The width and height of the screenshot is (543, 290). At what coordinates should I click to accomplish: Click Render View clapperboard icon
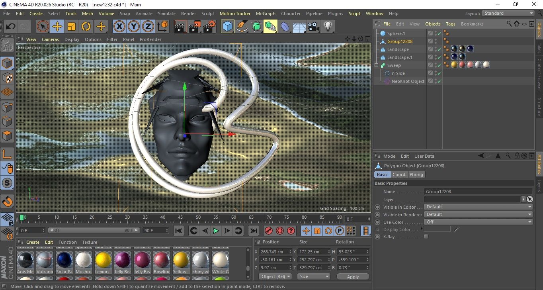click(x=181, y=27)
